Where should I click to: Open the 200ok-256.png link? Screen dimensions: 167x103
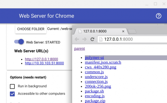98,86
